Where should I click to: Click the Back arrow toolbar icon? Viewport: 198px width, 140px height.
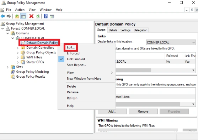[x=2, y=16]
